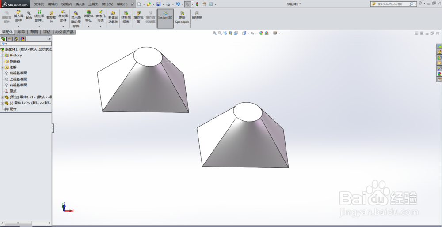This screenshot has width=442, height=227.
Task: Click the Zoom to Fit magnifier icon
Action: tap(214, 33)
